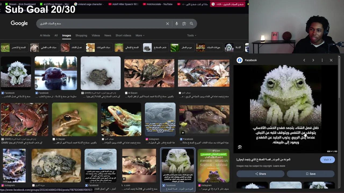Open the Videos tab
This screenshot has height=193, width=344.
point(96,35)
